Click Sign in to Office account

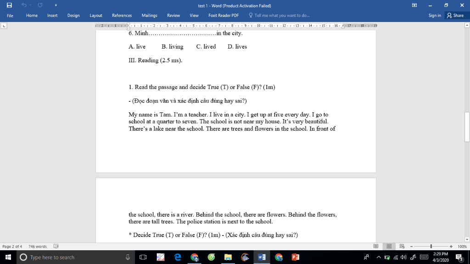(x=434, y=16)
